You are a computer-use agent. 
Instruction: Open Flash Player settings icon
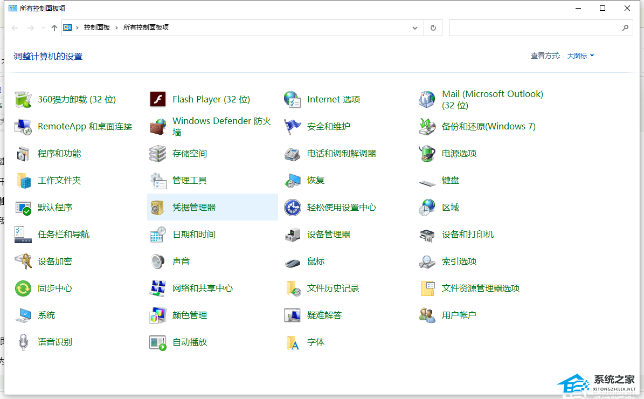pyautogui.click(x=157, y=100)
